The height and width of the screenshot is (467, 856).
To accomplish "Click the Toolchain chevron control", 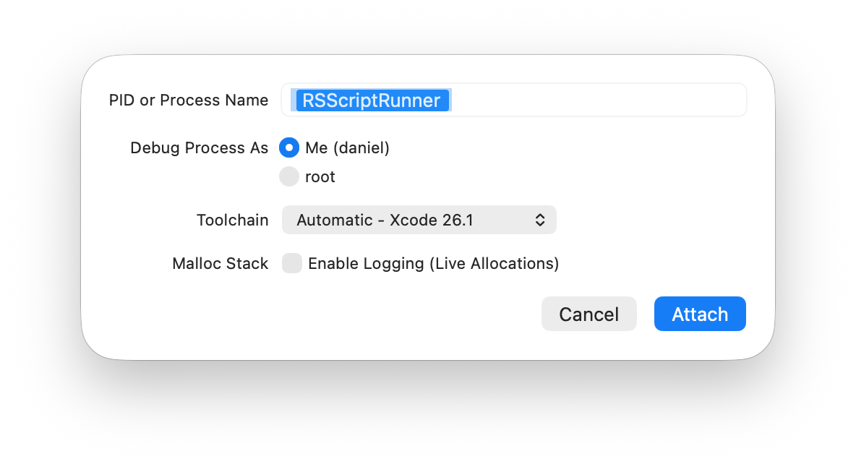I will coord(540,220).
